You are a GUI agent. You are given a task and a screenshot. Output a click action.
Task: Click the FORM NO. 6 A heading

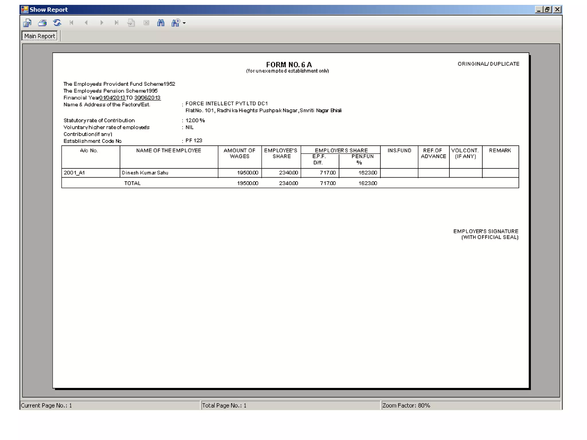point(289,65)
